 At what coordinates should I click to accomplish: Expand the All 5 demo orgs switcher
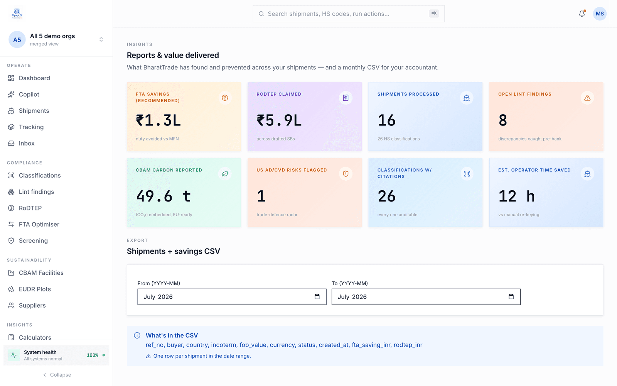tap(101, 40)
